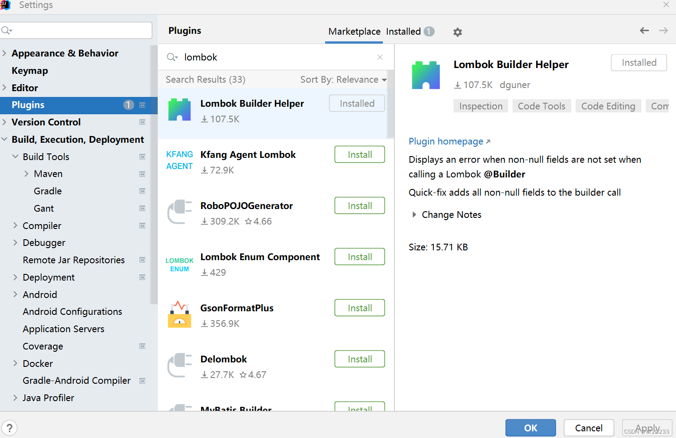Click the project-level icon beside Gradle

(143, 191)
